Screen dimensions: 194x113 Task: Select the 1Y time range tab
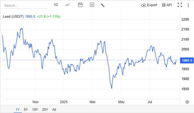18,110
